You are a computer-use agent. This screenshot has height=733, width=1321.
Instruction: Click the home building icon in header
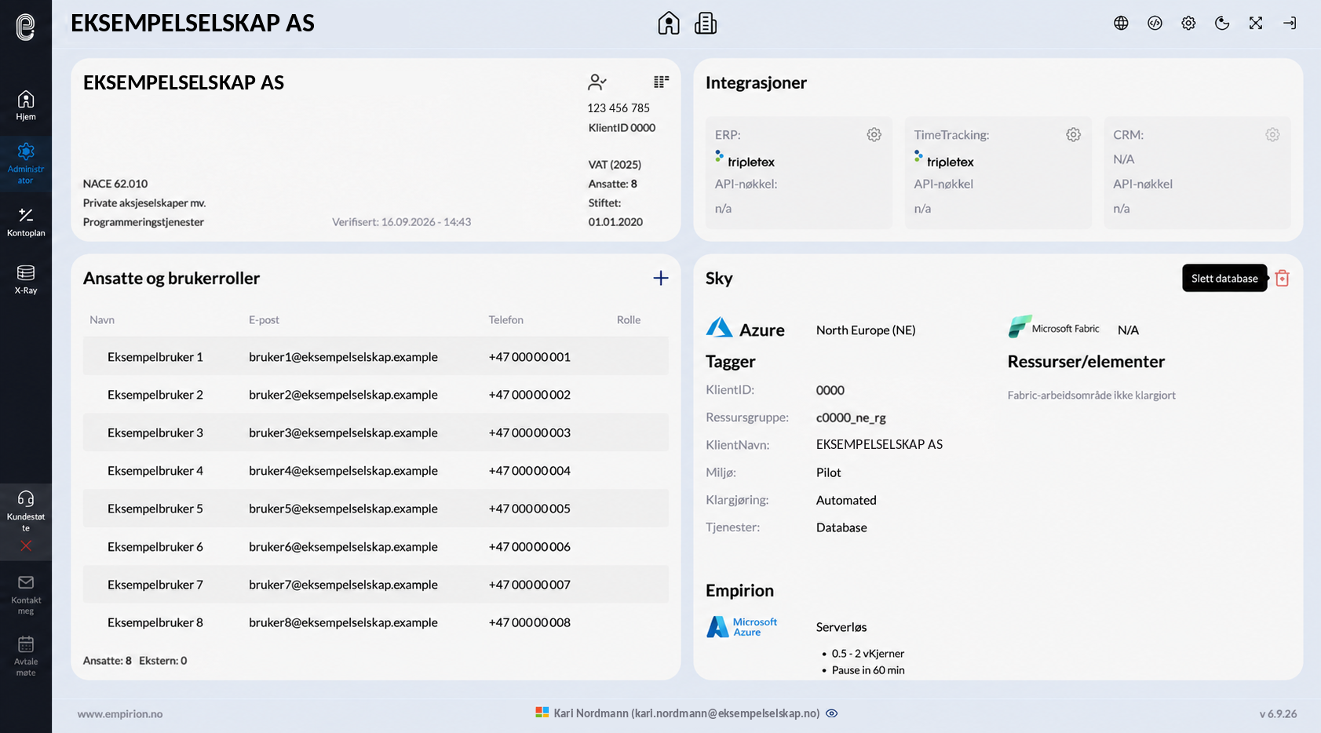pyautogui.click(x=669, y=23)
